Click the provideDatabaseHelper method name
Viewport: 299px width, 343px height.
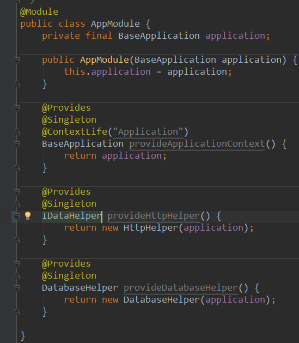point(181,288)
